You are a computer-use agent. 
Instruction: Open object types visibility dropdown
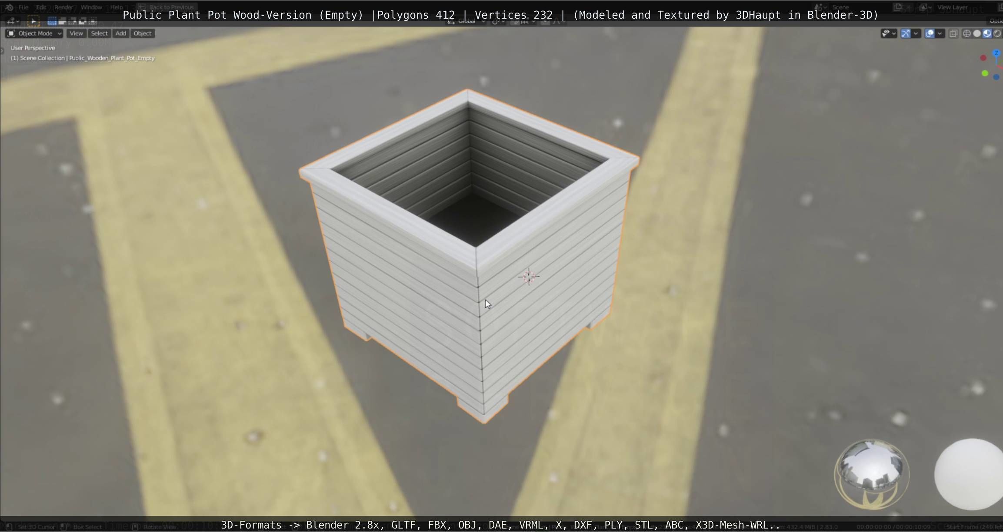tap(888, 33)
